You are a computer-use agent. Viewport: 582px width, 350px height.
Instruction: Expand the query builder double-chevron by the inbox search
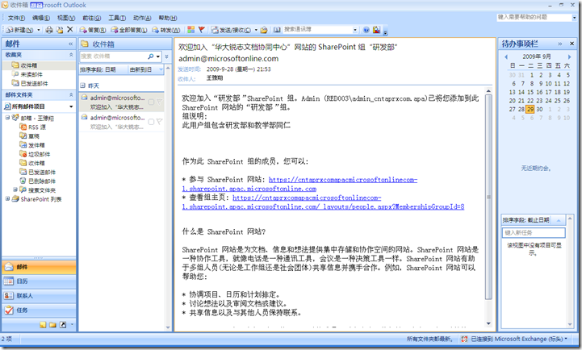166,56
